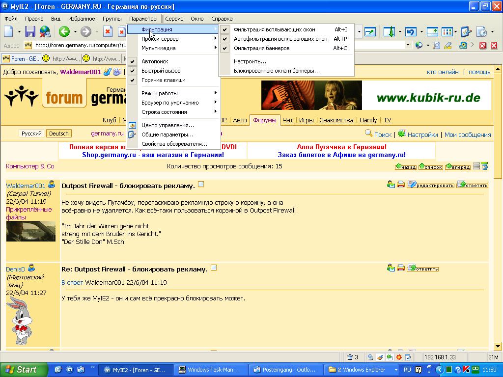Viewport: 503px width, 377px height.
Task: Click the кто онлайн link
Action: [x=443, y=72]
